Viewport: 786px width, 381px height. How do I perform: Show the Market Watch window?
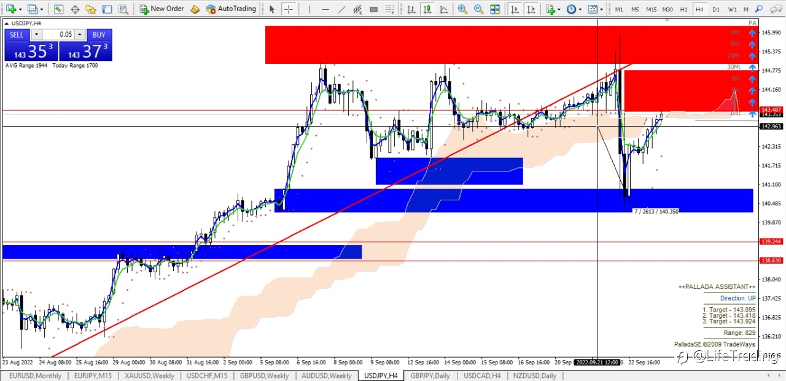[58, 9]
